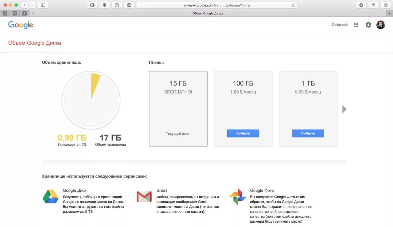
Task: Select the Объем Google Диска tab title
Action: tap(208, 13)
